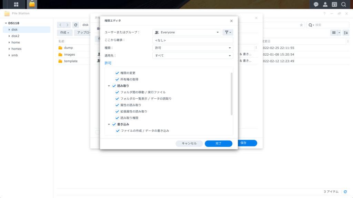Uncheck the 権限の変更 checkbox
This screenshot has height=198, width=353.
pyautogui.click(x=117, y=73)
